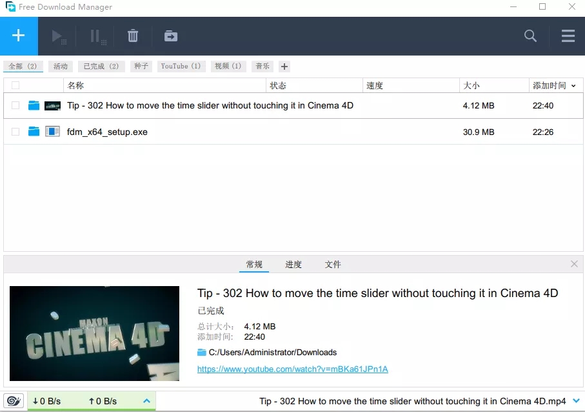This screenshot has height=412, width=585.
Task: Start selected downloads with the play icon
Action: click(x=59, y=37)
